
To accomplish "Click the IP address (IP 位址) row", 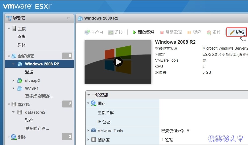I will point(167,122).
